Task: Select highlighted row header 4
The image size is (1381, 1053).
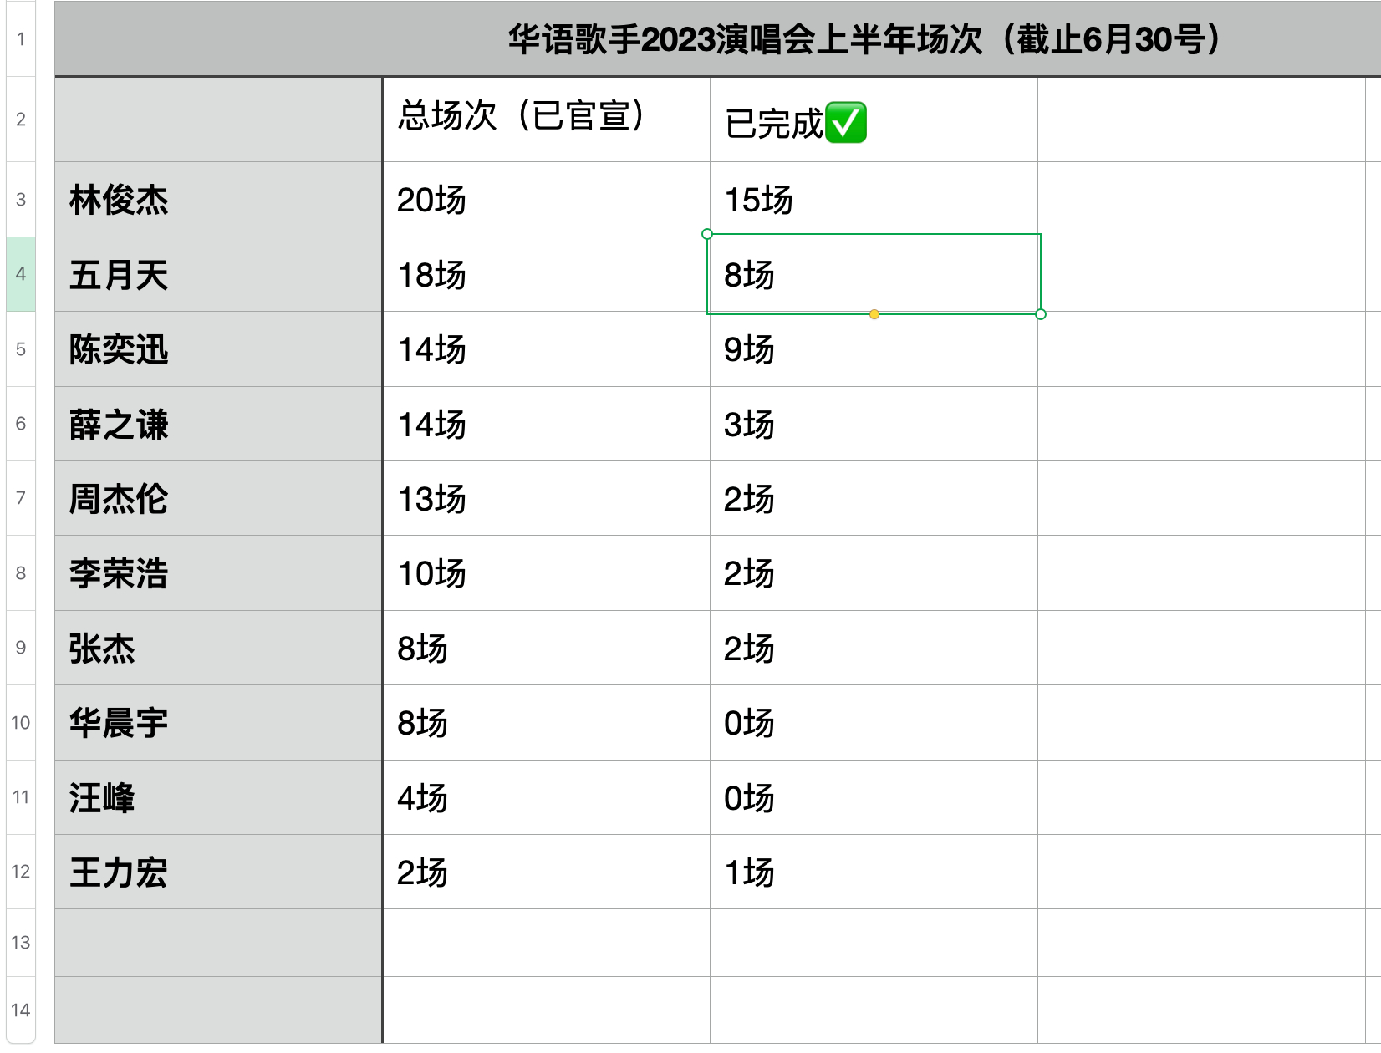Action: point(21,274)
